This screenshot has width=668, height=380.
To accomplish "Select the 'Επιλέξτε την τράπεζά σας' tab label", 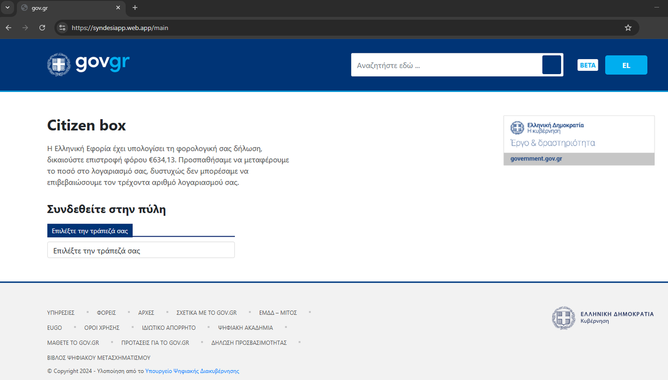I will [90, 231].
